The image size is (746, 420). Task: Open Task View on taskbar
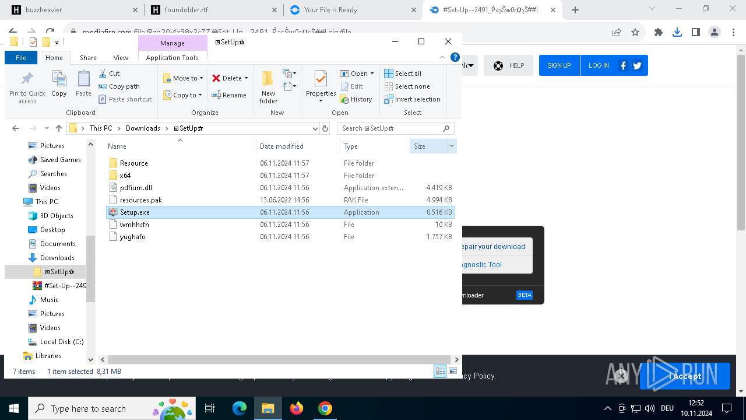(x=210, y=408)
